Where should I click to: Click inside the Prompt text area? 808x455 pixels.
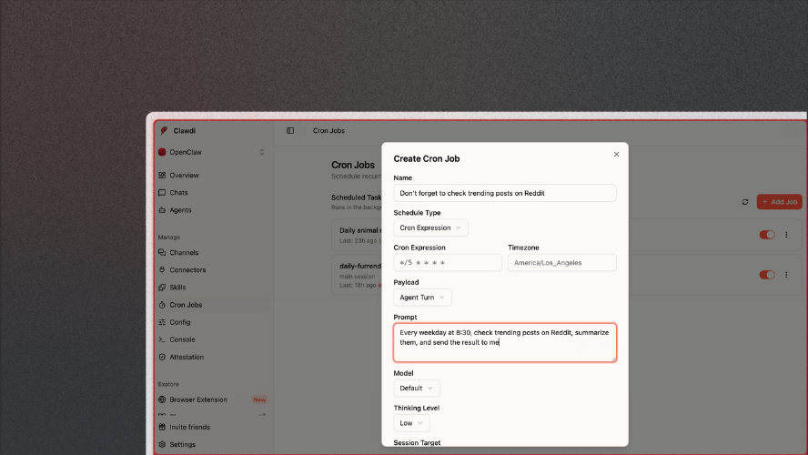click(505, 343)
